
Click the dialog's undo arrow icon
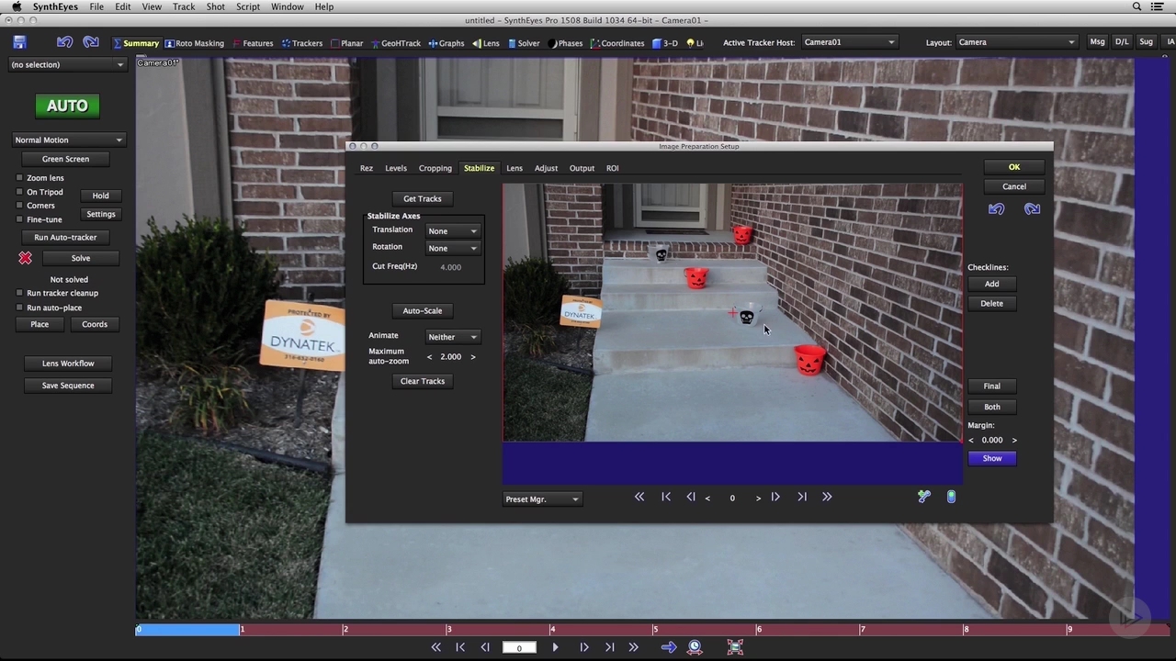click(997, 209)
